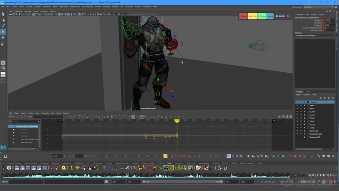The width and height of the screenshot is (339, 191).
Task: Select the arrow Select tool
Action: [x=3, y=14]
